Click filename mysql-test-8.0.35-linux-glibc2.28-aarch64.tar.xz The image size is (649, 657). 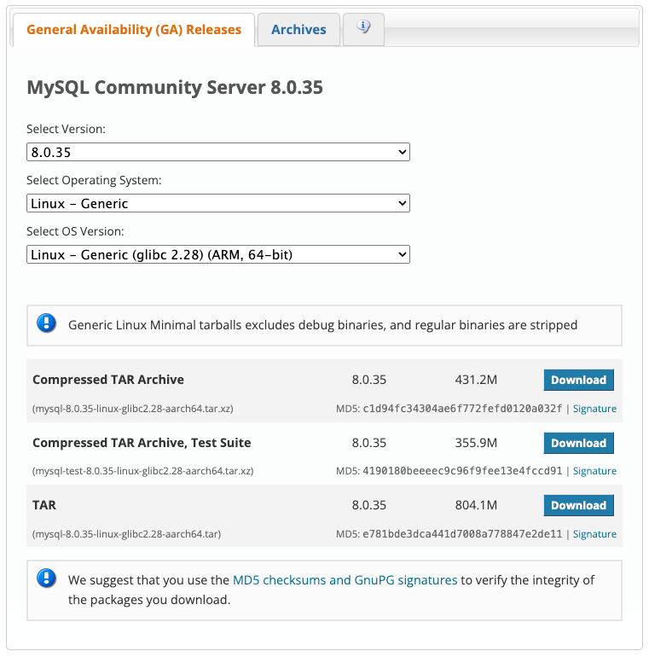tap(142, 471)
